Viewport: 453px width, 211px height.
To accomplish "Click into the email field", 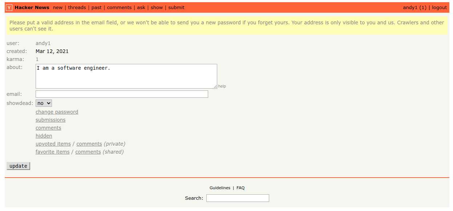I will [122, 94].
